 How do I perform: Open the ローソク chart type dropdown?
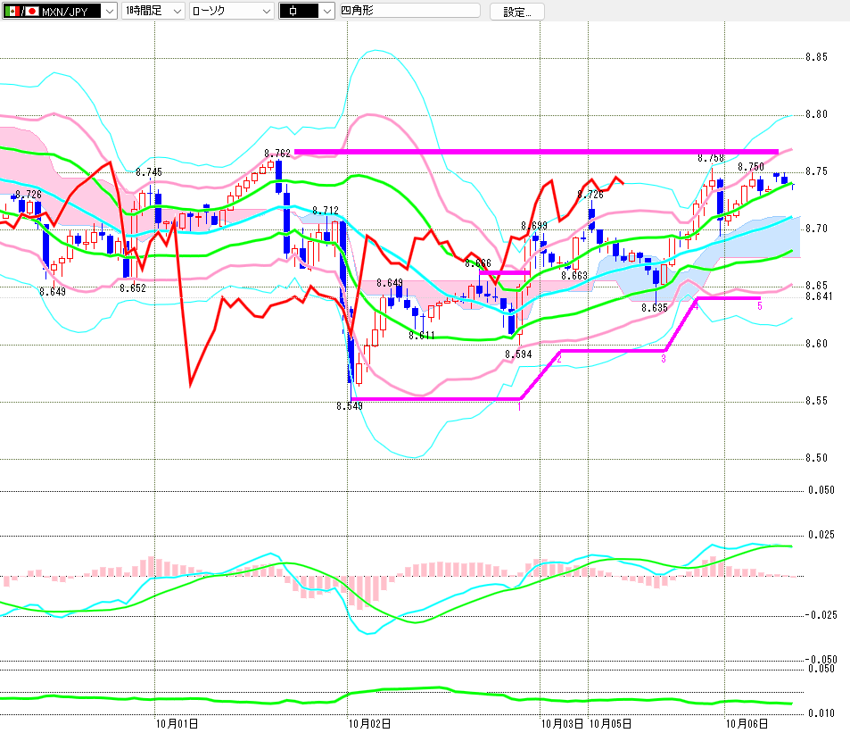[232, 11]
